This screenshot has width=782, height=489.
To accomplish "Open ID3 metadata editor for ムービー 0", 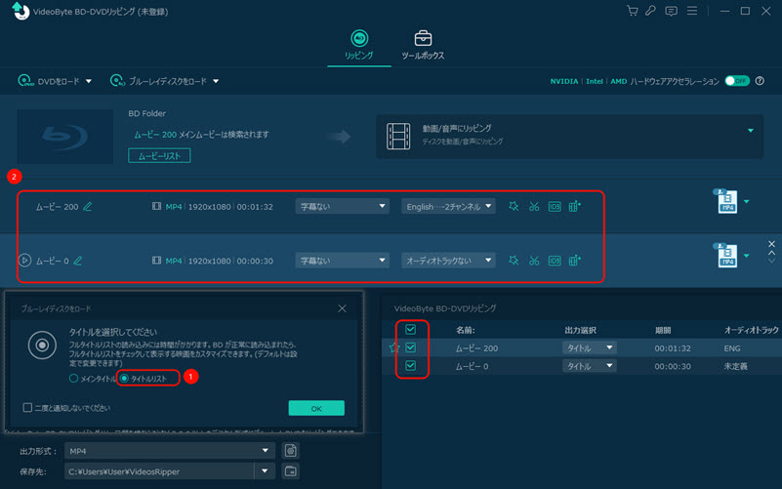I will pyautogui.click(x=555, y=261).
